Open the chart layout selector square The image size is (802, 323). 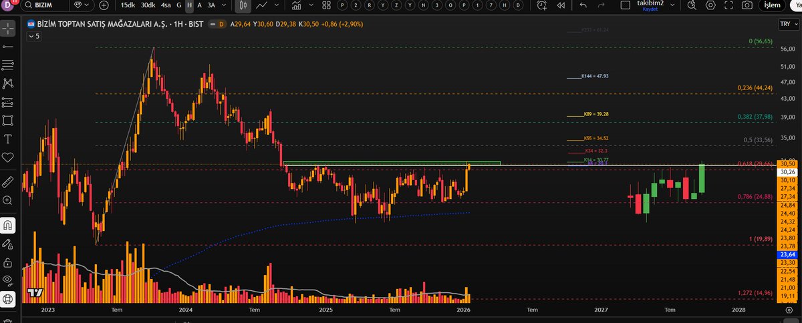point(626,5)
